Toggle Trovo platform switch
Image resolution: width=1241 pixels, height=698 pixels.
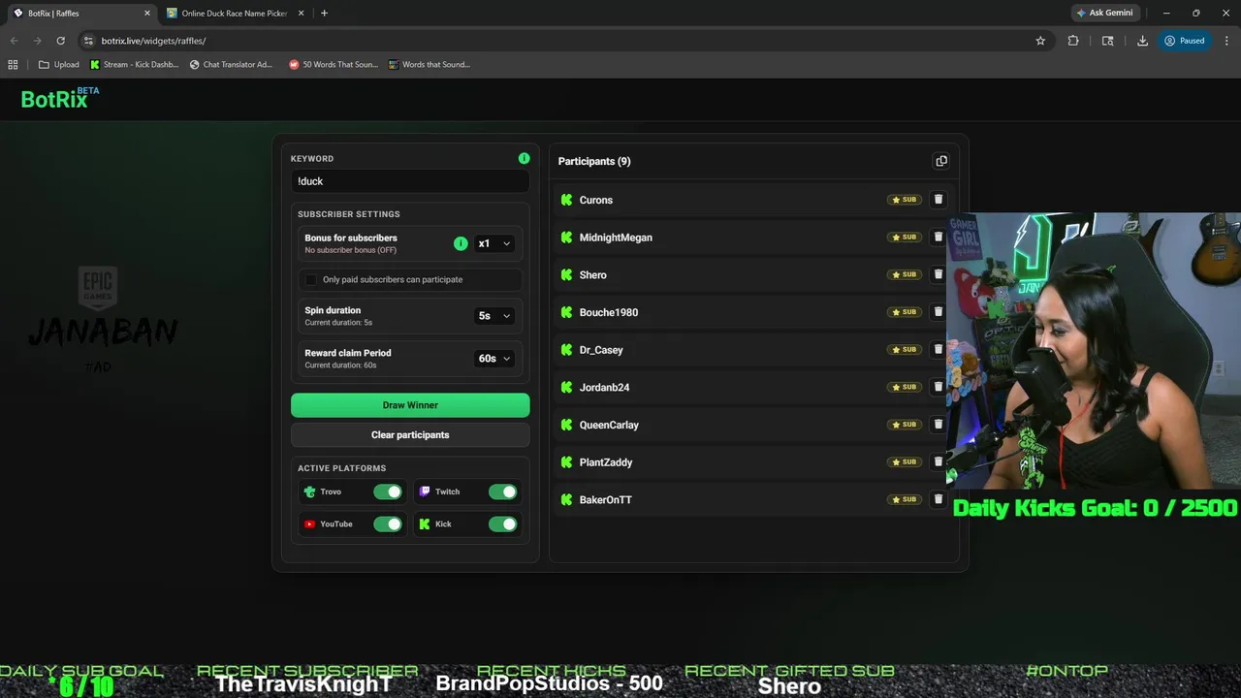(388, 492)
